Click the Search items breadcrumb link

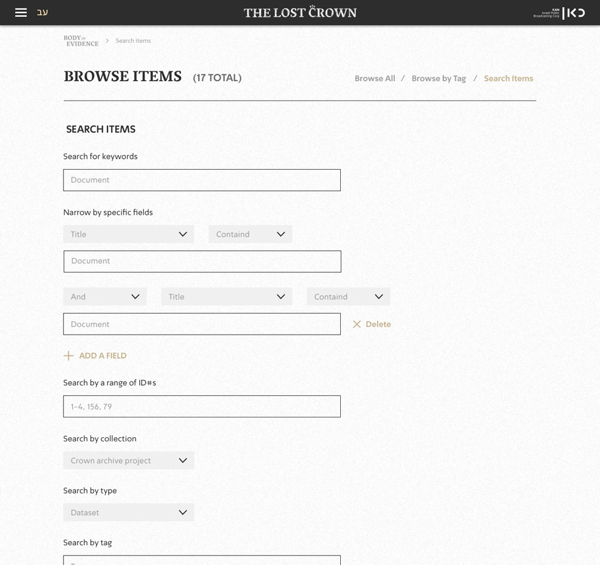[133, 41]
